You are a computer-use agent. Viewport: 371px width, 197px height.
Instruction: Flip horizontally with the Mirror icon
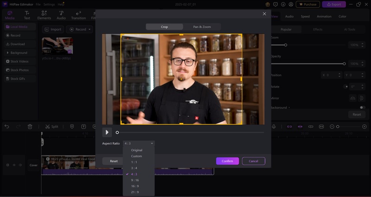pos(353,98)
